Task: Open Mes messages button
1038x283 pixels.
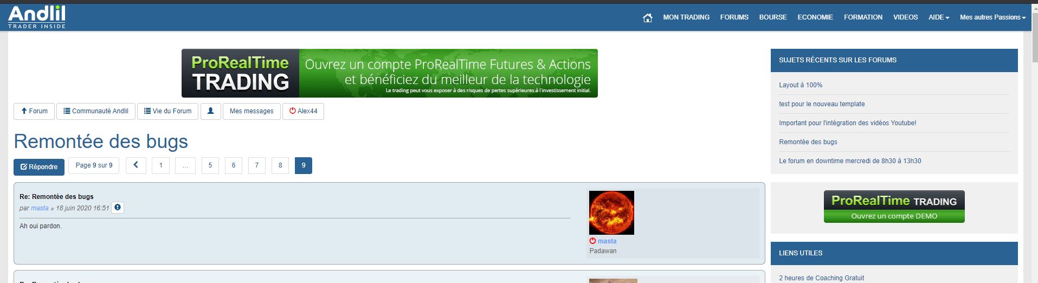Action: click(252, 111)
